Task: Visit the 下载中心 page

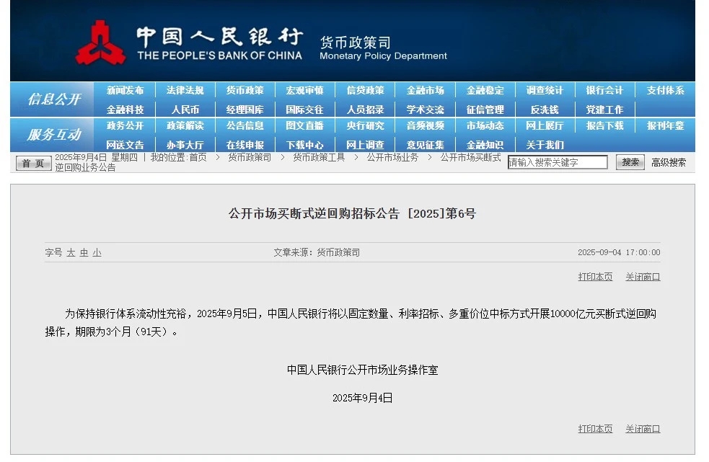Action: point(305,145)
